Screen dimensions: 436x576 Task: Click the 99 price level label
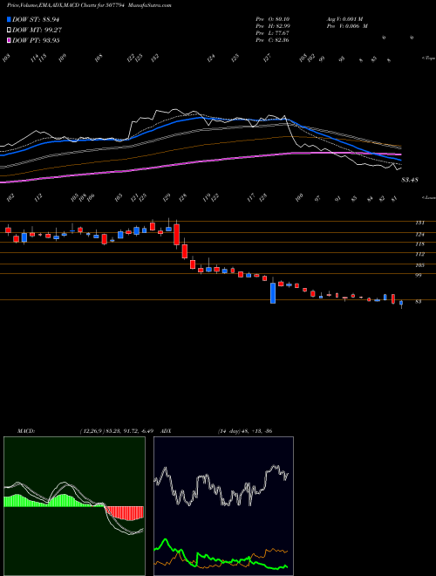point(419,275)
